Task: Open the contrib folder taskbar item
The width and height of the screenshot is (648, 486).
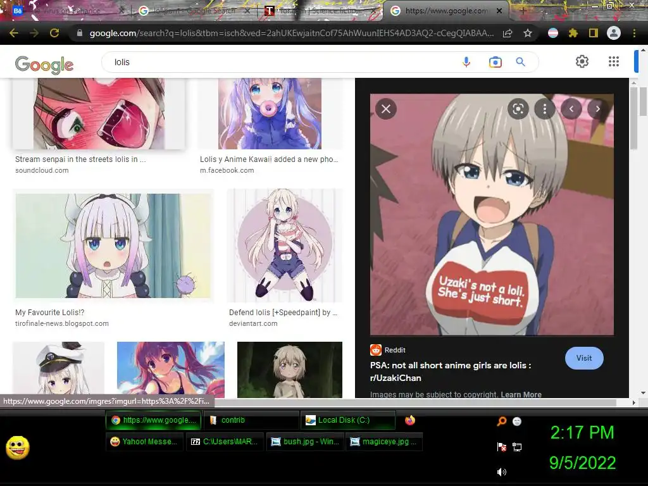Action: 252,420
